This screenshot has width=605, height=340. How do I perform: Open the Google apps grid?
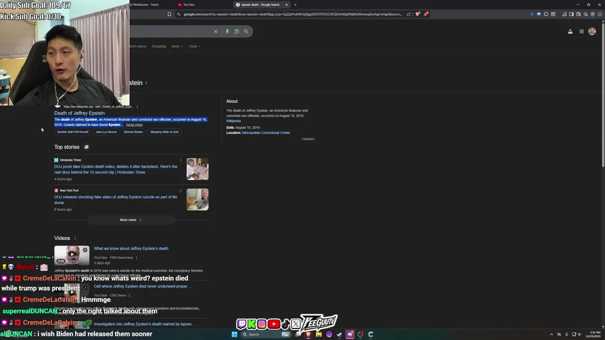(x=581, y=32)
